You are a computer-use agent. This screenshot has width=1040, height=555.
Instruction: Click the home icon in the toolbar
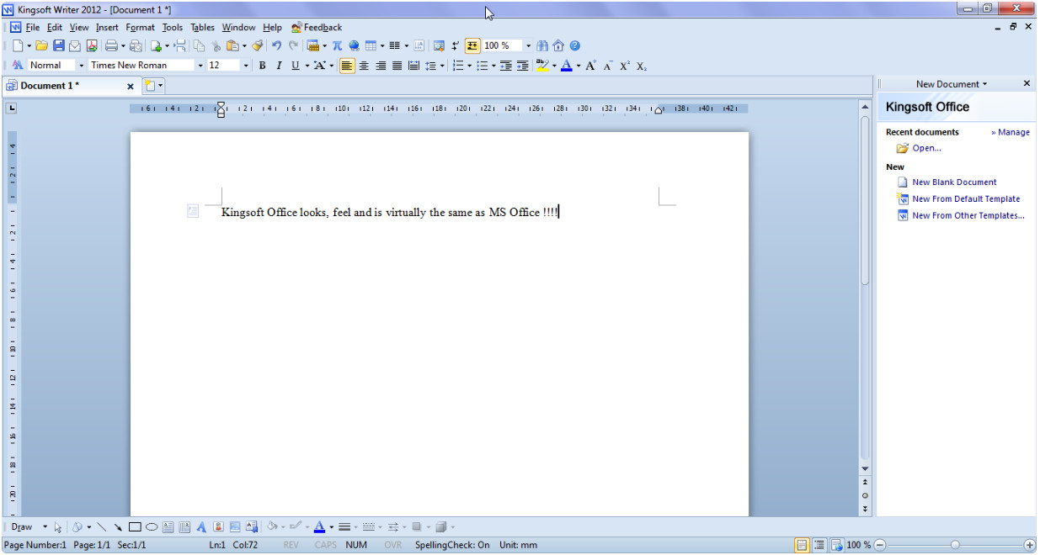pos(558,45)
